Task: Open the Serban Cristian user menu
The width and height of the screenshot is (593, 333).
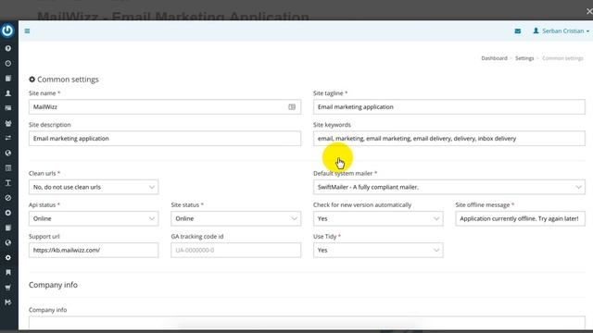Action: tap(561, 31)
